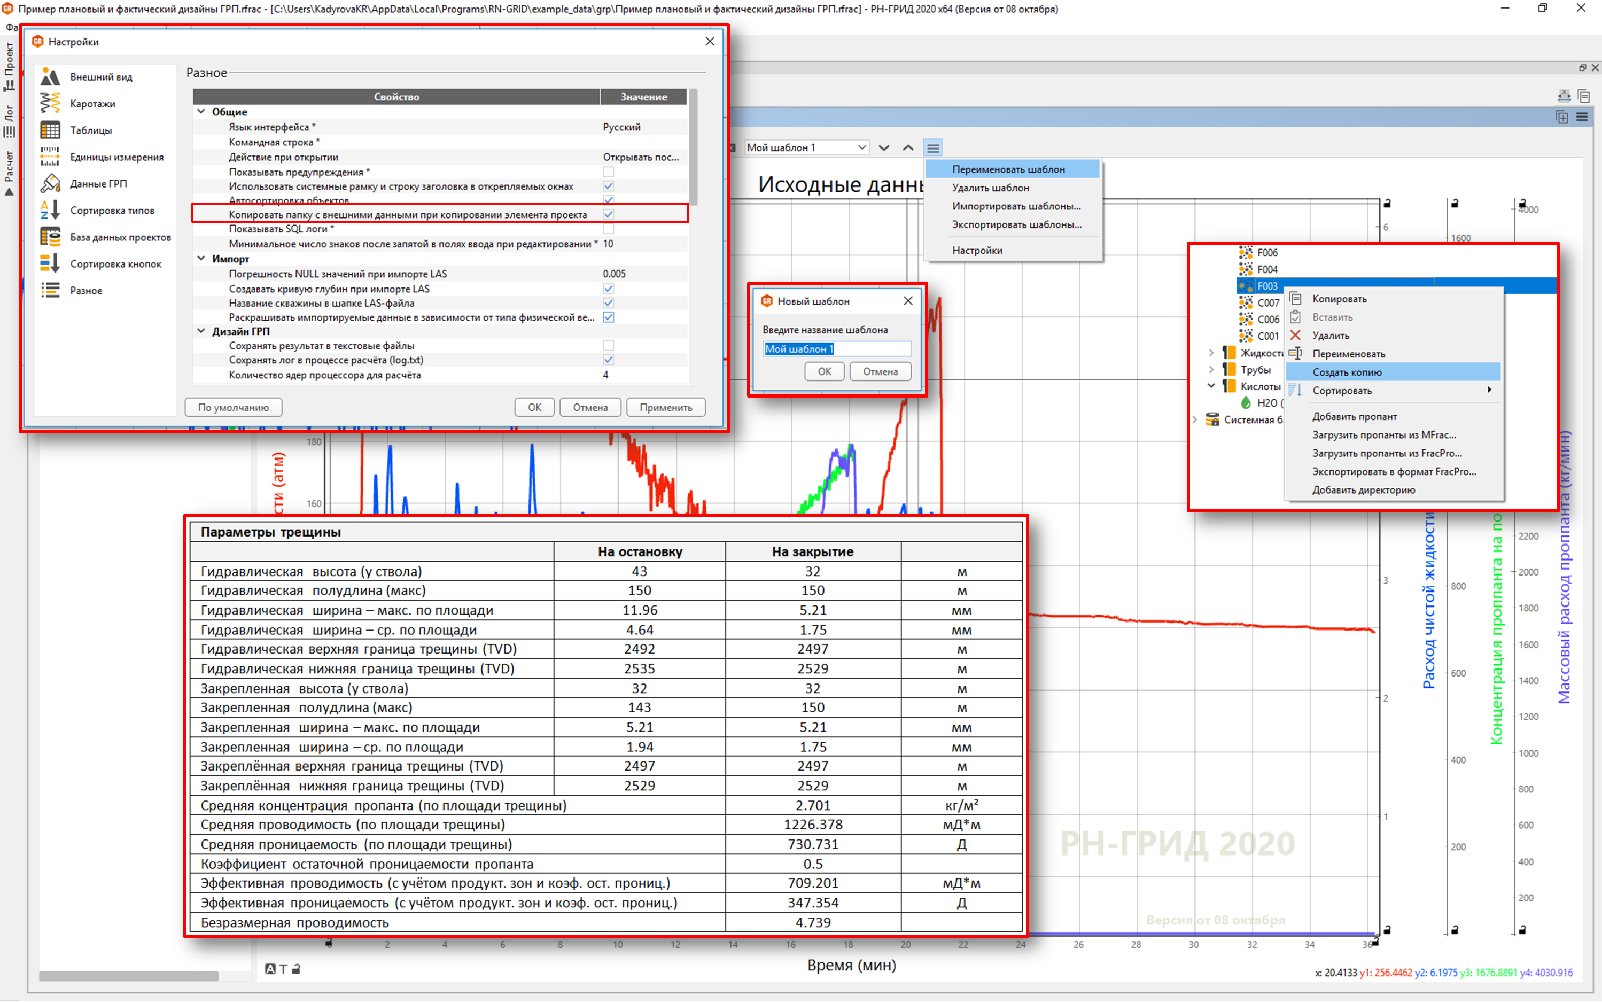
Task: Click the A annotation icon below chart
Action: 270,968
